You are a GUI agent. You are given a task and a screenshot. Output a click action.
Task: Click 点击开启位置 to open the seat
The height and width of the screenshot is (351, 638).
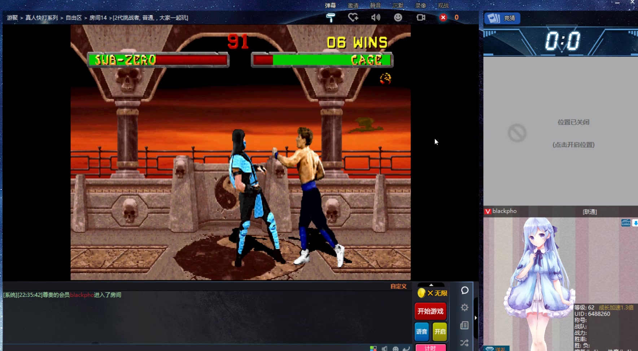[x=573, y=145]
